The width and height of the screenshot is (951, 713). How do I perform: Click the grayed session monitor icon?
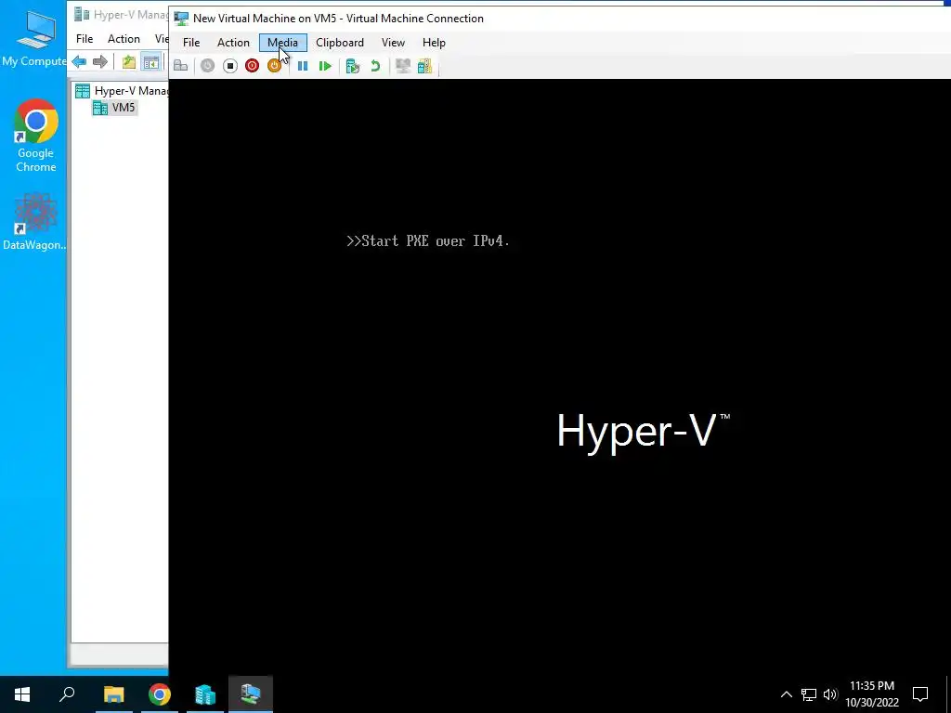tap(403, 66)
